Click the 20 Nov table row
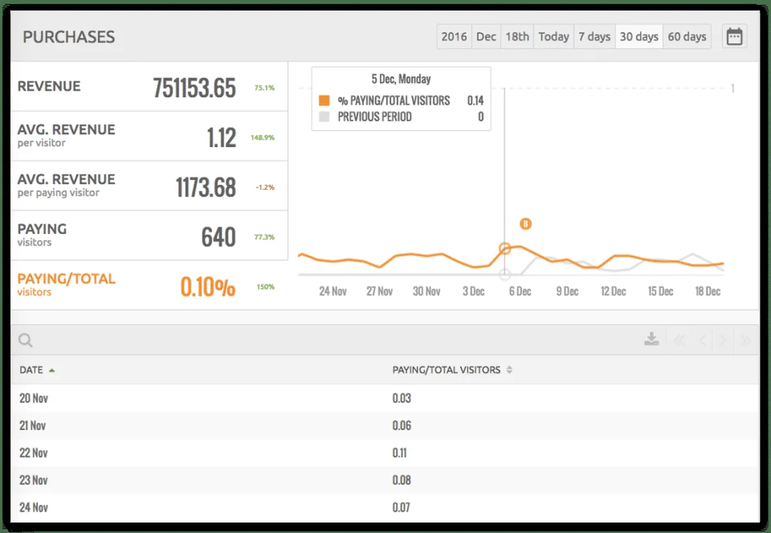This screenshot has width=771, height=533. [x=385, y=399]
